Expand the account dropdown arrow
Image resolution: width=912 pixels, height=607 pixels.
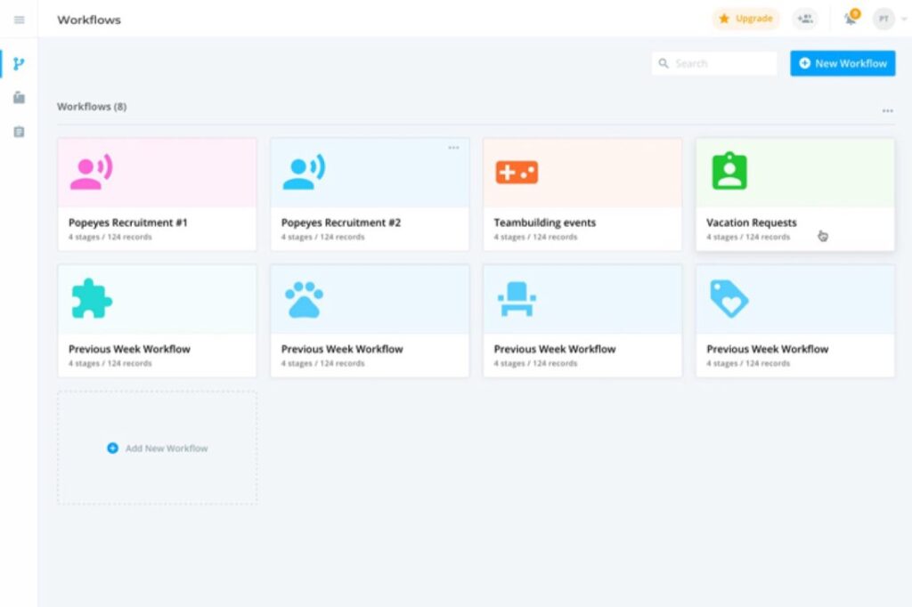click(904, 20)
